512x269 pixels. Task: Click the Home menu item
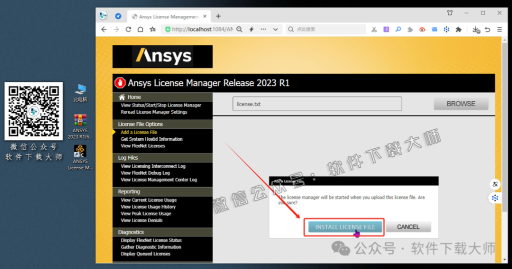click(x=134, y=97)
